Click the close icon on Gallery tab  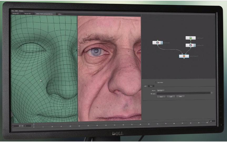coord(63,14)
